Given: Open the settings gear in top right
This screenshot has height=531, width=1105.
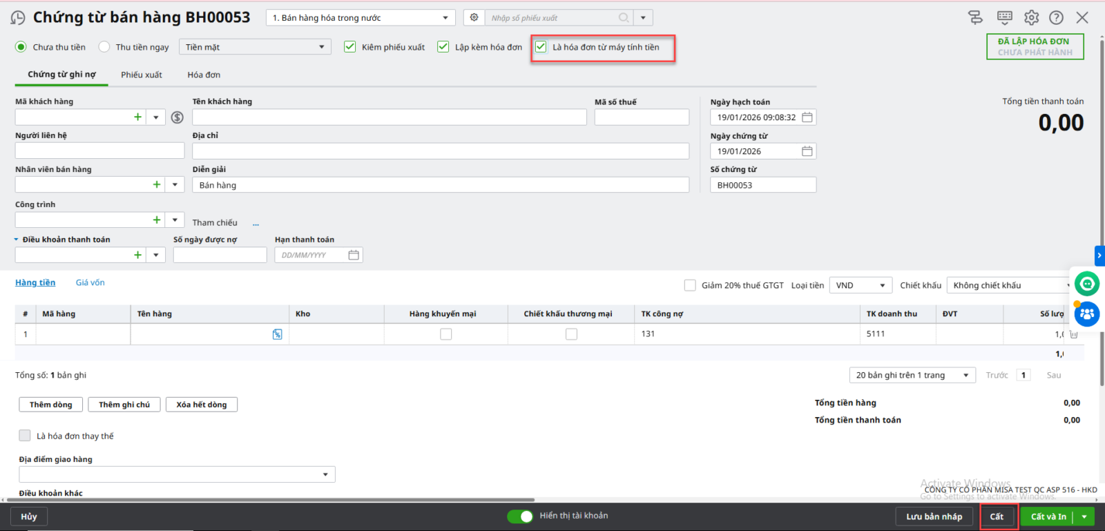Looking at the screenshot, I should 1031,17.
